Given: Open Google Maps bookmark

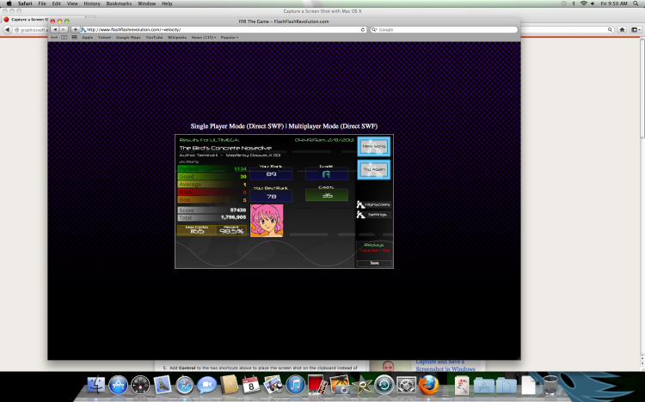Looking at the screenshot, I should tap(128, 38).
